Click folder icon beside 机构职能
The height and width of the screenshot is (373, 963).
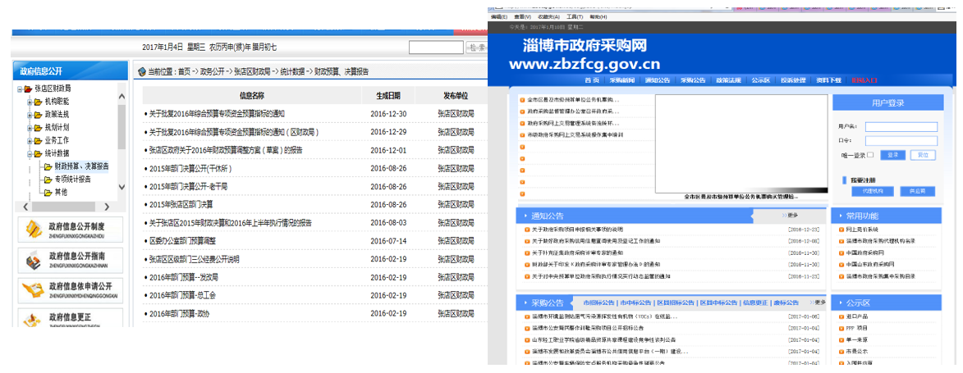click(38, 102)
